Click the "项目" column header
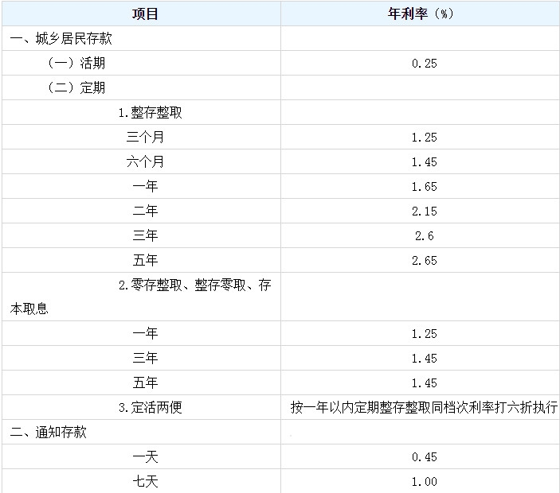 (145, 14)
